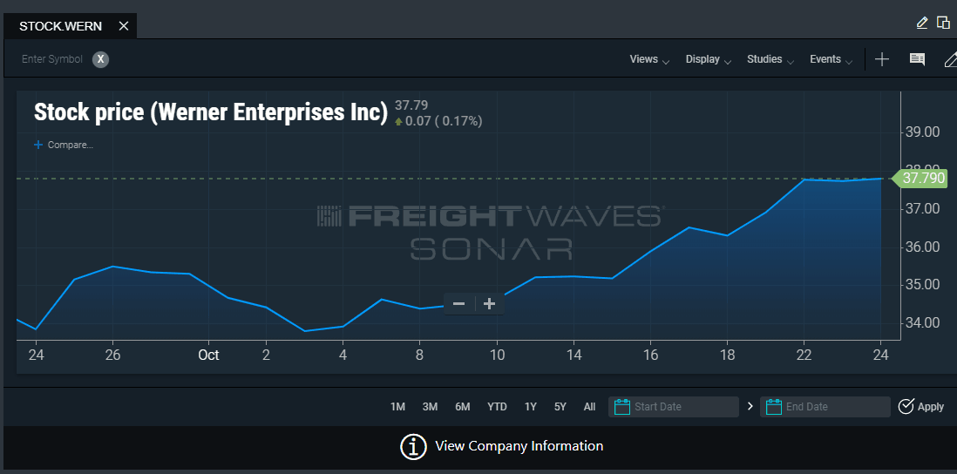Screen dimensions: 957x474
Task: Open the Display dropdown
Action: point(708,59)
